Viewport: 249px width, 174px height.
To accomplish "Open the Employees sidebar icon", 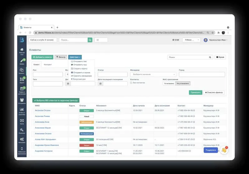I will tap(22, 101).
